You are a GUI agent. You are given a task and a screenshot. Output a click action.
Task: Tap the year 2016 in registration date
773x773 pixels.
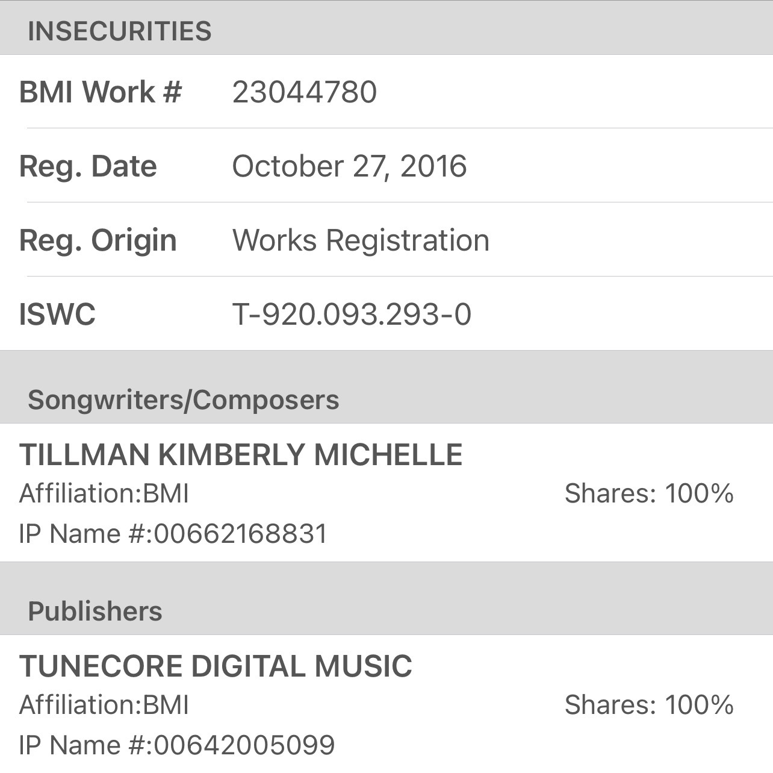(x=433, y=166)
